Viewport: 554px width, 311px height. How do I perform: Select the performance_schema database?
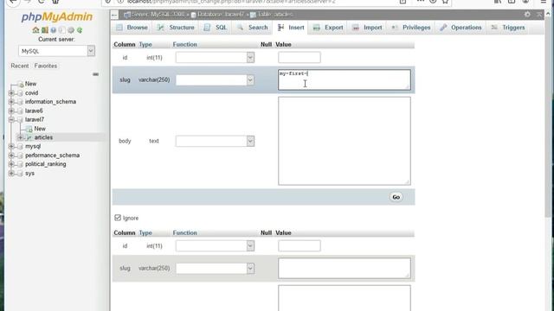pos(52,155)
